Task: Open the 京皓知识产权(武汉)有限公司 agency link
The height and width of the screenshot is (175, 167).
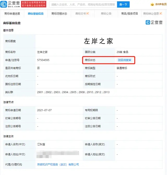Action: point(58,165)
